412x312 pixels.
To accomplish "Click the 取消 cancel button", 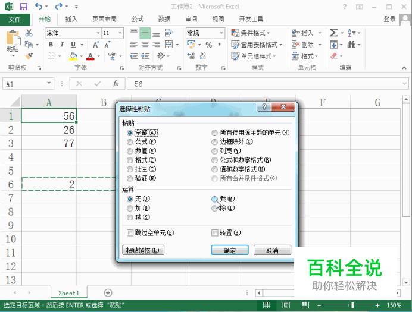I will tap(272, 250).
